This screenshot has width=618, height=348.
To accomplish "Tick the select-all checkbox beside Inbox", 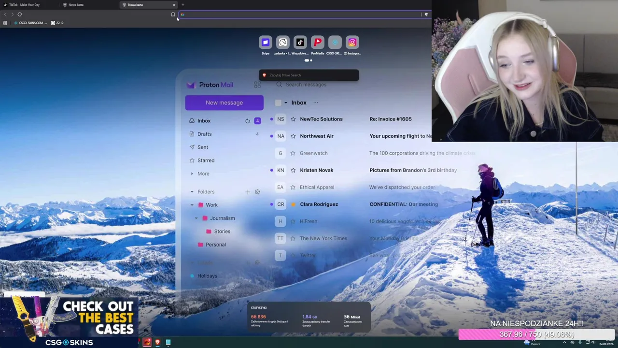I will click(278, 102).
